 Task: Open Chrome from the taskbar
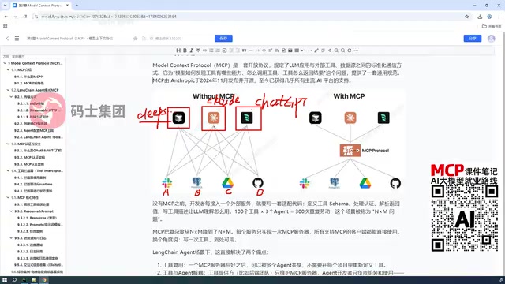point(44,280)
